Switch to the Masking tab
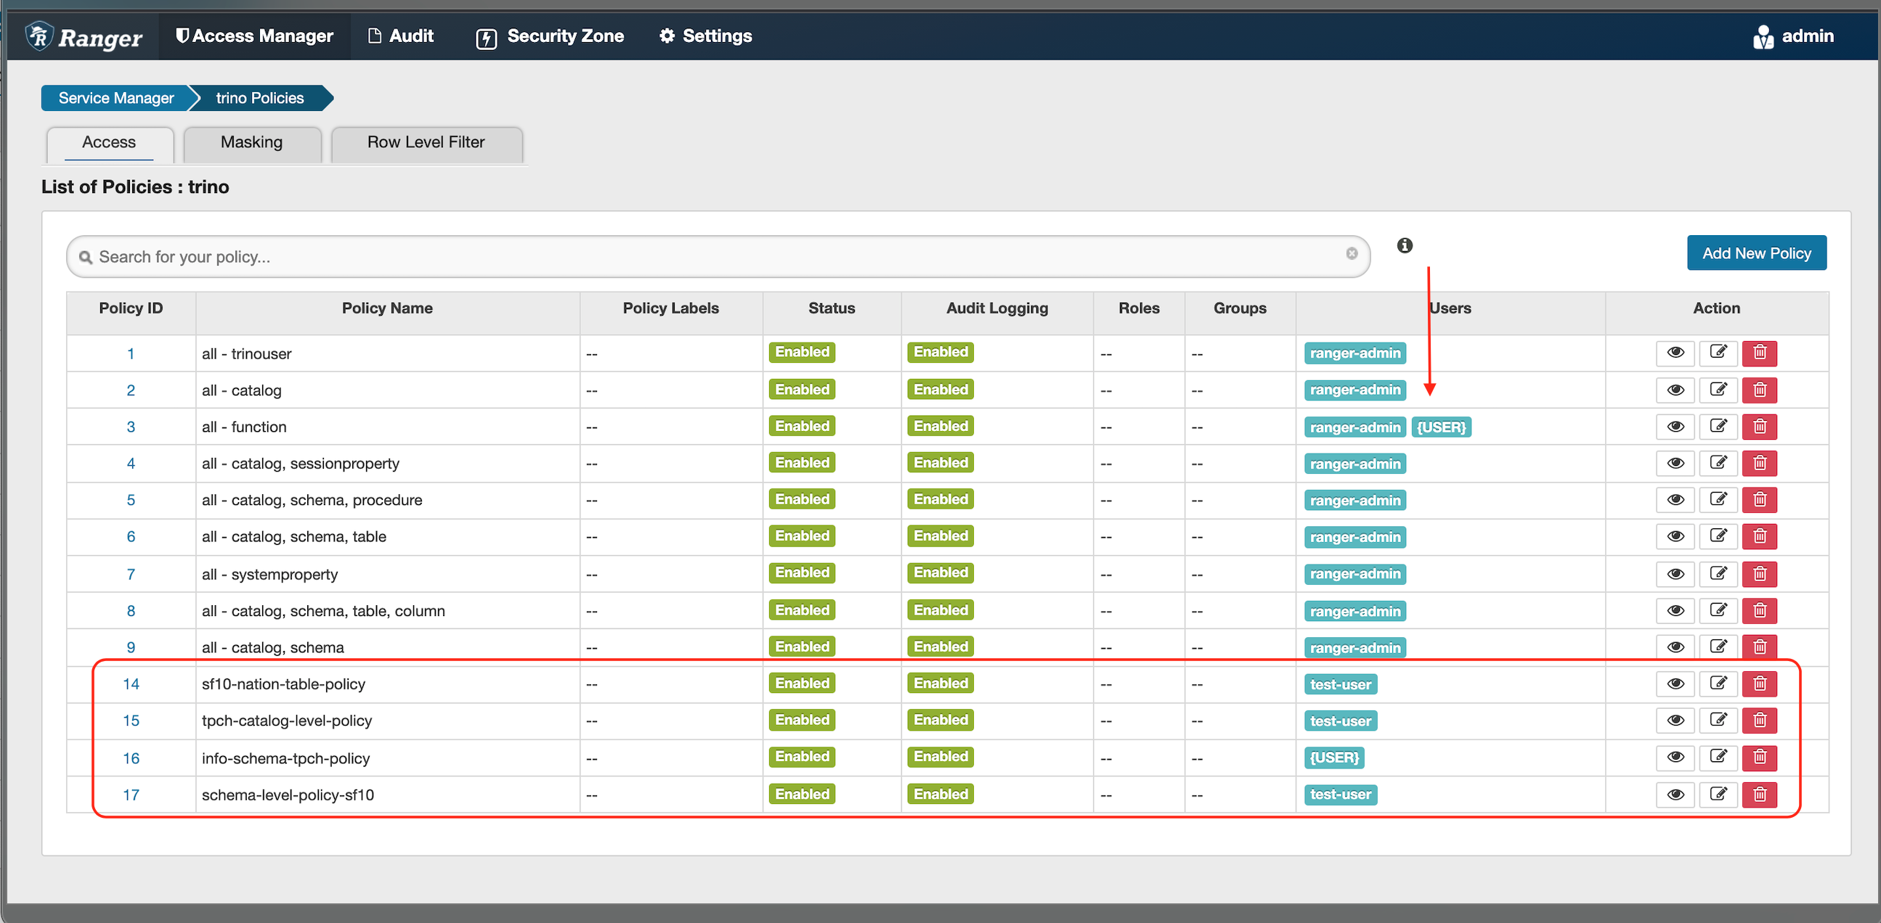Viewport: 1881px width, 923px height. (251, 142)
